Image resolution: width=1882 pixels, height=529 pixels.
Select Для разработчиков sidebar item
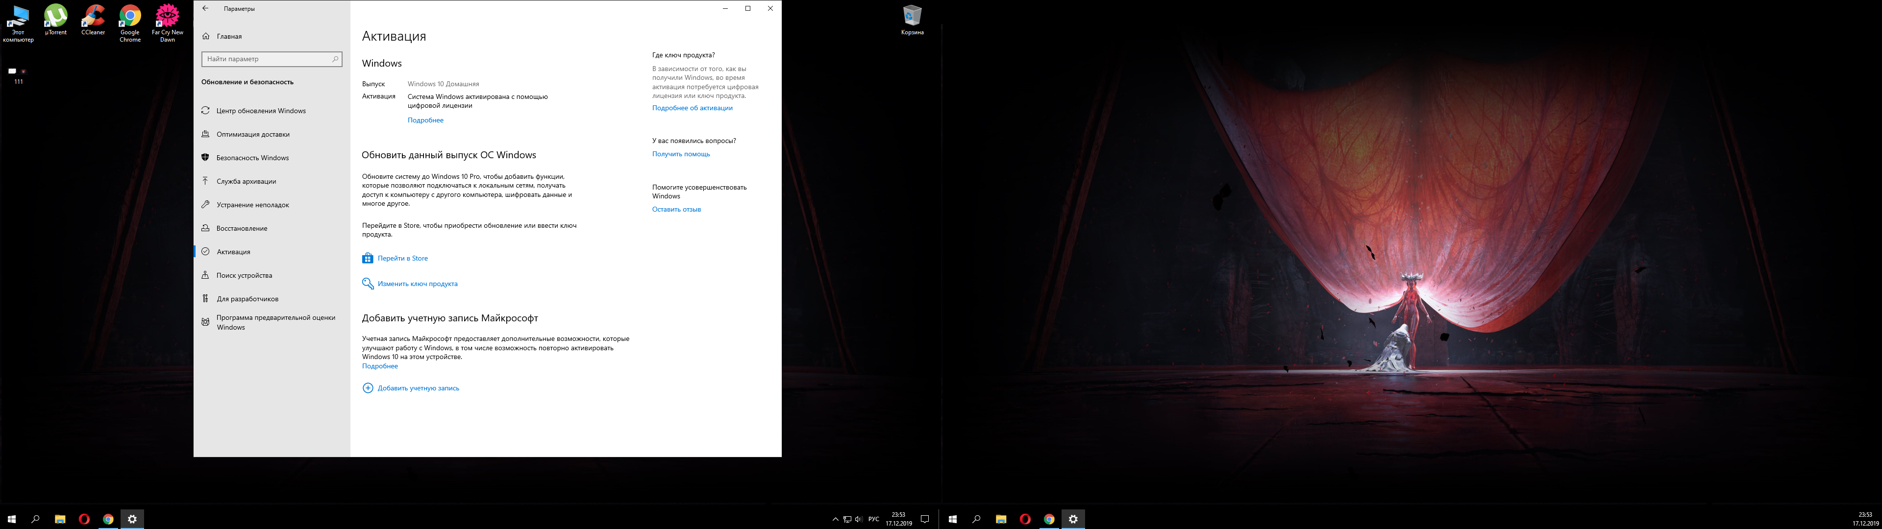click(247, 299)
